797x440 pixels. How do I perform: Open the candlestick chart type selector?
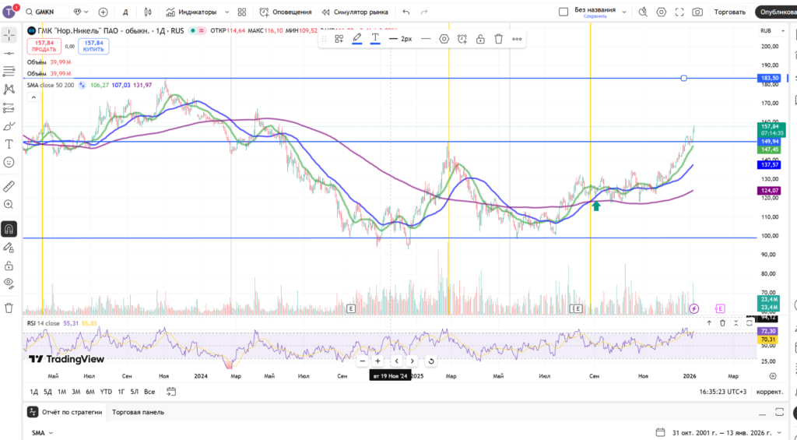coord(148,12)
